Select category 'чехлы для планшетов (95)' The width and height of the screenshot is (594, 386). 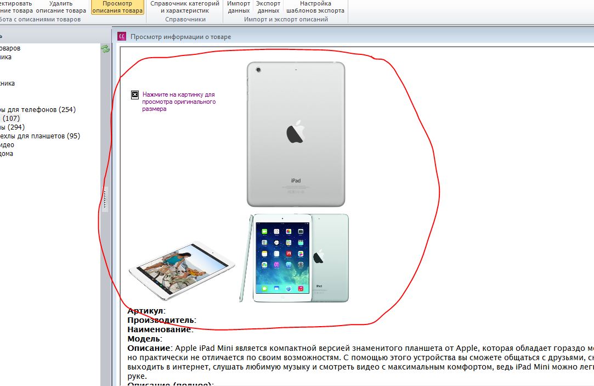pyautogui.click(x=40, y=136)
